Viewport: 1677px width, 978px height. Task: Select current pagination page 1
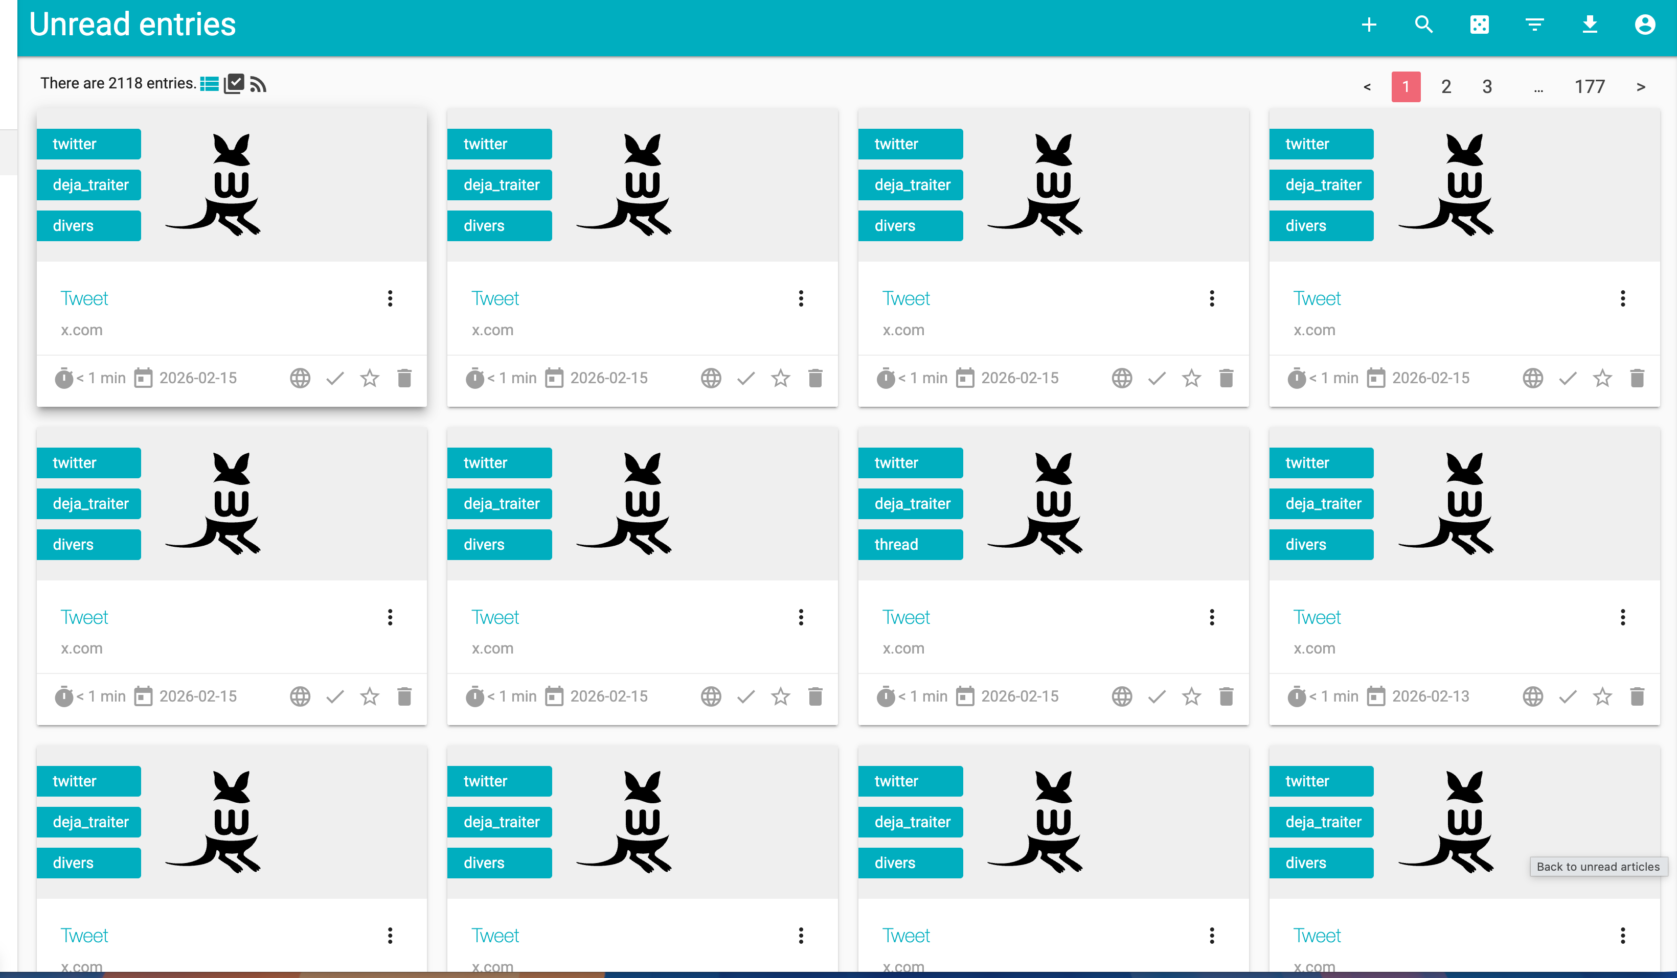tap(1406, 87)
